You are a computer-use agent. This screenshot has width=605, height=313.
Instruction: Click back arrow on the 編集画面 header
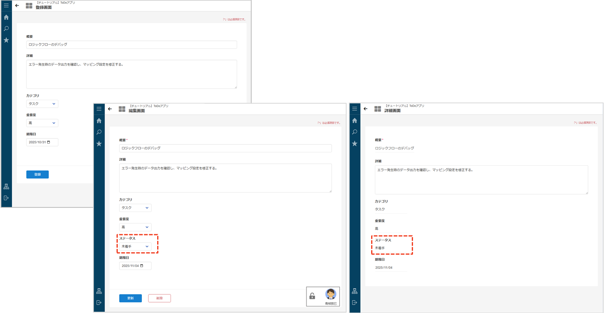click(x=110, y=109)
